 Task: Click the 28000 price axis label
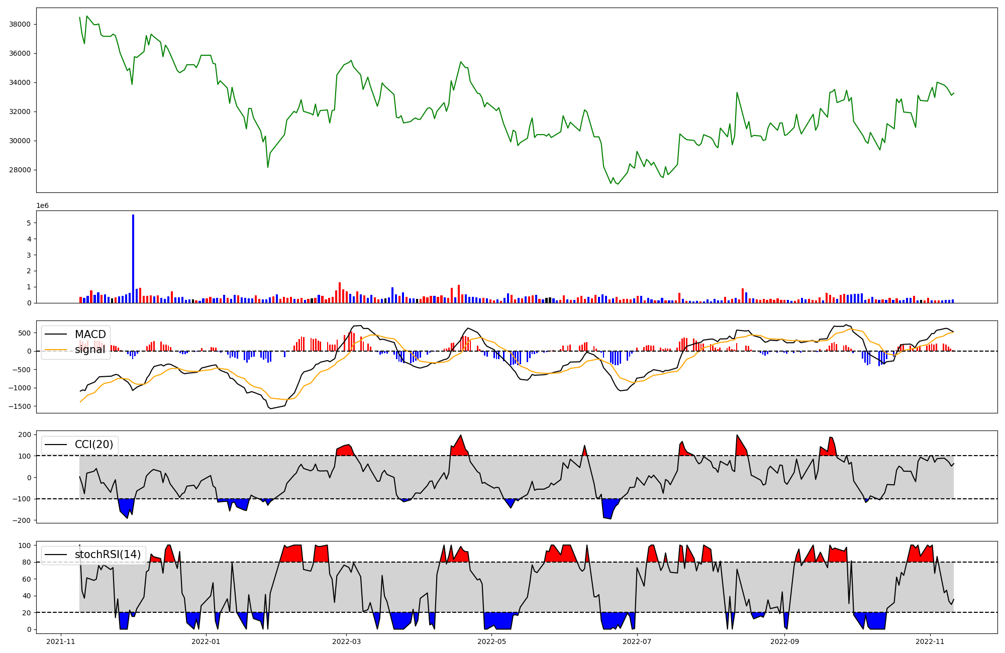click(20, 170)
